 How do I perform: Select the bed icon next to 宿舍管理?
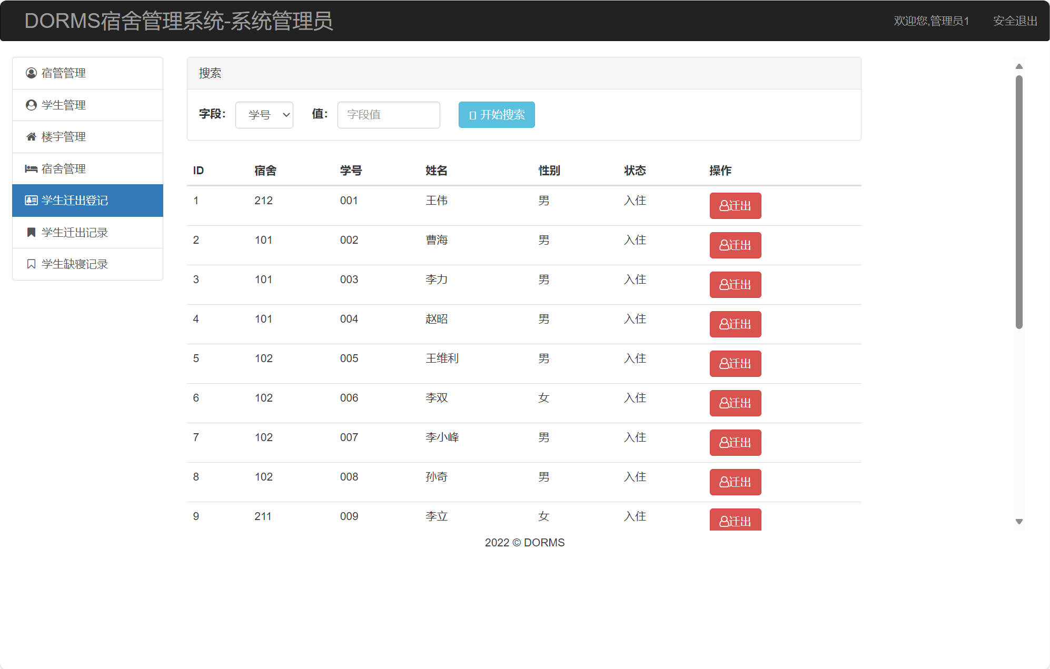point(30,168)
